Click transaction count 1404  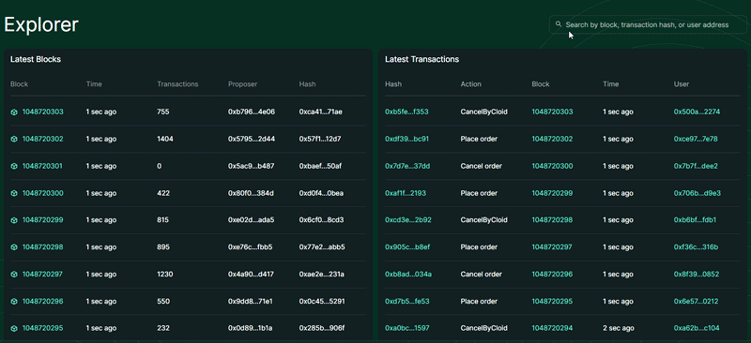[x=165, y=140]
